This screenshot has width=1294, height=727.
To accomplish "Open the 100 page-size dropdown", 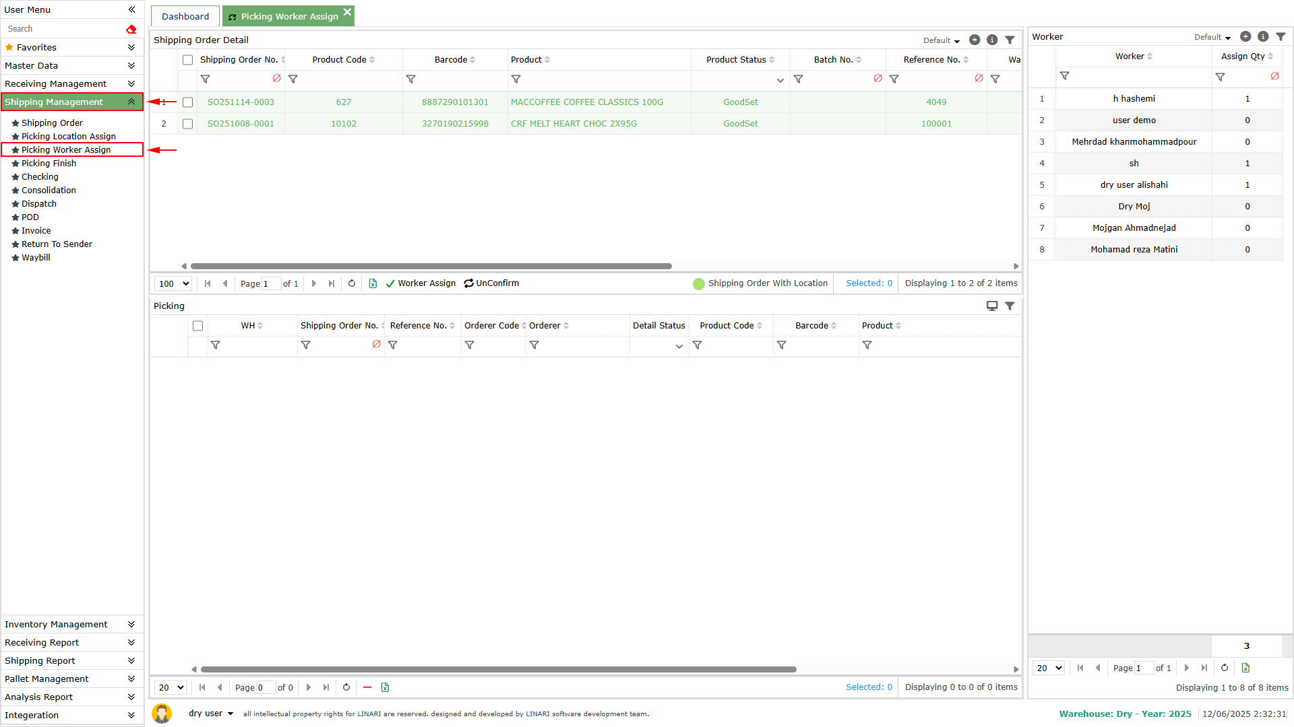I will click(x=173, y=283).
